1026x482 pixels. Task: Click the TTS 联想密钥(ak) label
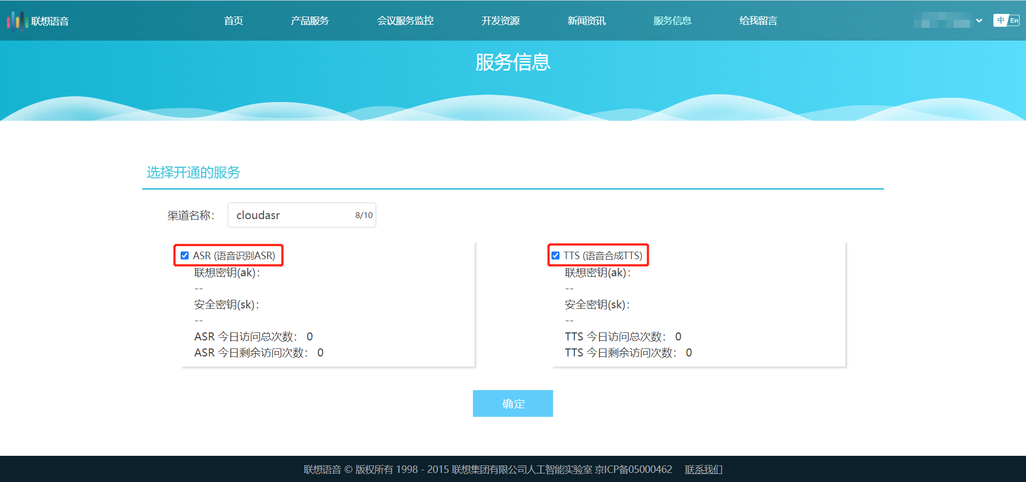(598, 273)
